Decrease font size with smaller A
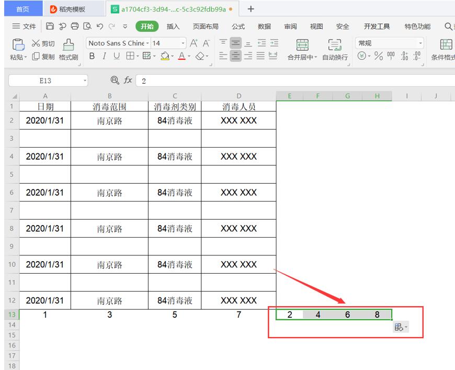The image size is (455, 370). [x=206, y=43]
